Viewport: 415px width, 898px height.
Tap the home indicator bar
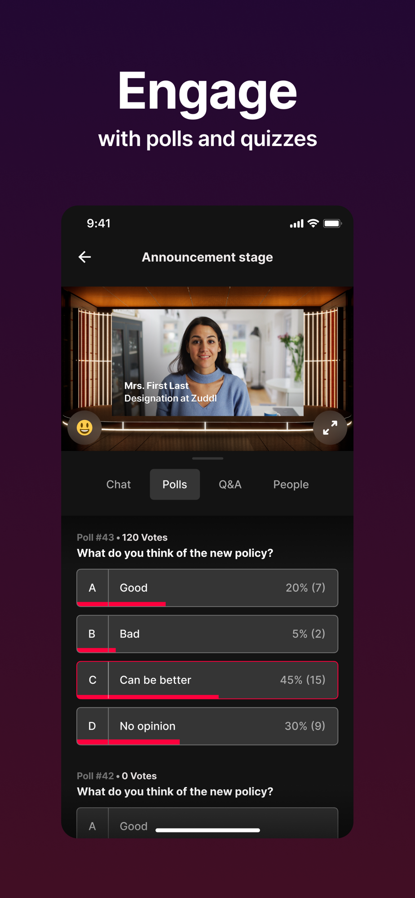point(207,830)
